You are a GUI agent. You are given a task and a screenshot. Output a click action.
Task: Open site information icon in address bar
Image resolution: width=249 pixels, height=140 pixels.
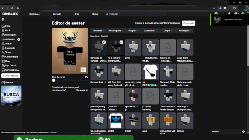(18, 8)
